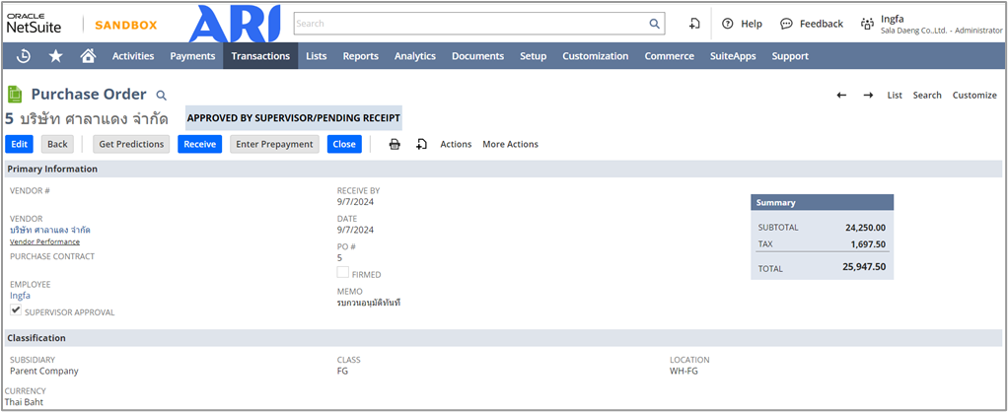
Task: Click the quick search magnifier beside Purchase Order
Action: click(x=162, y=96)
